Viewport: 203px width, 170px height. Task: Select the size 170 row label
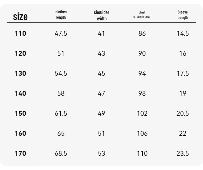tap(20, 153)
